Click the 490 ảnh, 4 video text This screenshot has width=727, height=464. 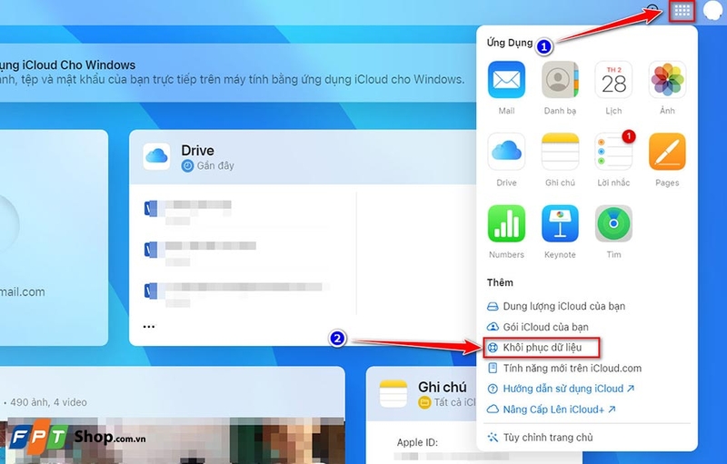[x=48, y=402]
